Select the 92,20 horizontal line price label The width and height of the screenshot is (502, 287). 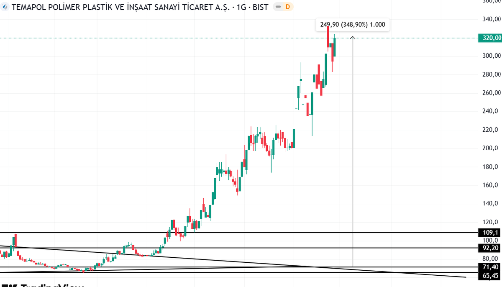click(x=489, y=248)
